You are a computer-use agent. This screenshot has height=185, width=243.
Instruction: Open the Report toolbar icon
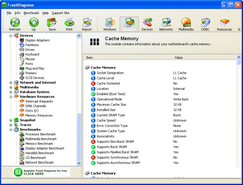coord(87,24)
